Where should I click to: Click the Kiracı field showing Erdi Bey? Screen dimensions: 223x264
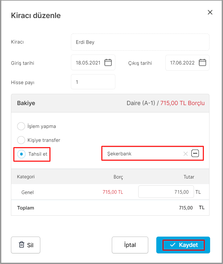140,42
